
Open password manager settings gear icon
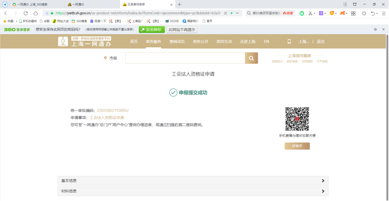pos(375,30)
